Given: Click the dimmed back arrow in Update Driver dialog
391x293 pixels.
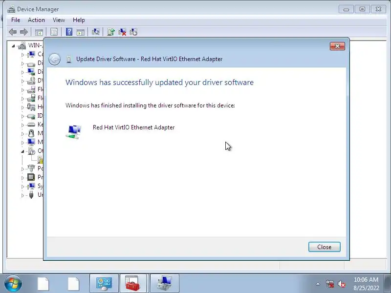Looking at the screenshot, I should click(x=55, y=59).
